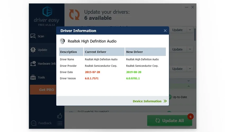Click the Description column header
The width and height of the screenshot is (225, 132).
[x=71, y=52]
